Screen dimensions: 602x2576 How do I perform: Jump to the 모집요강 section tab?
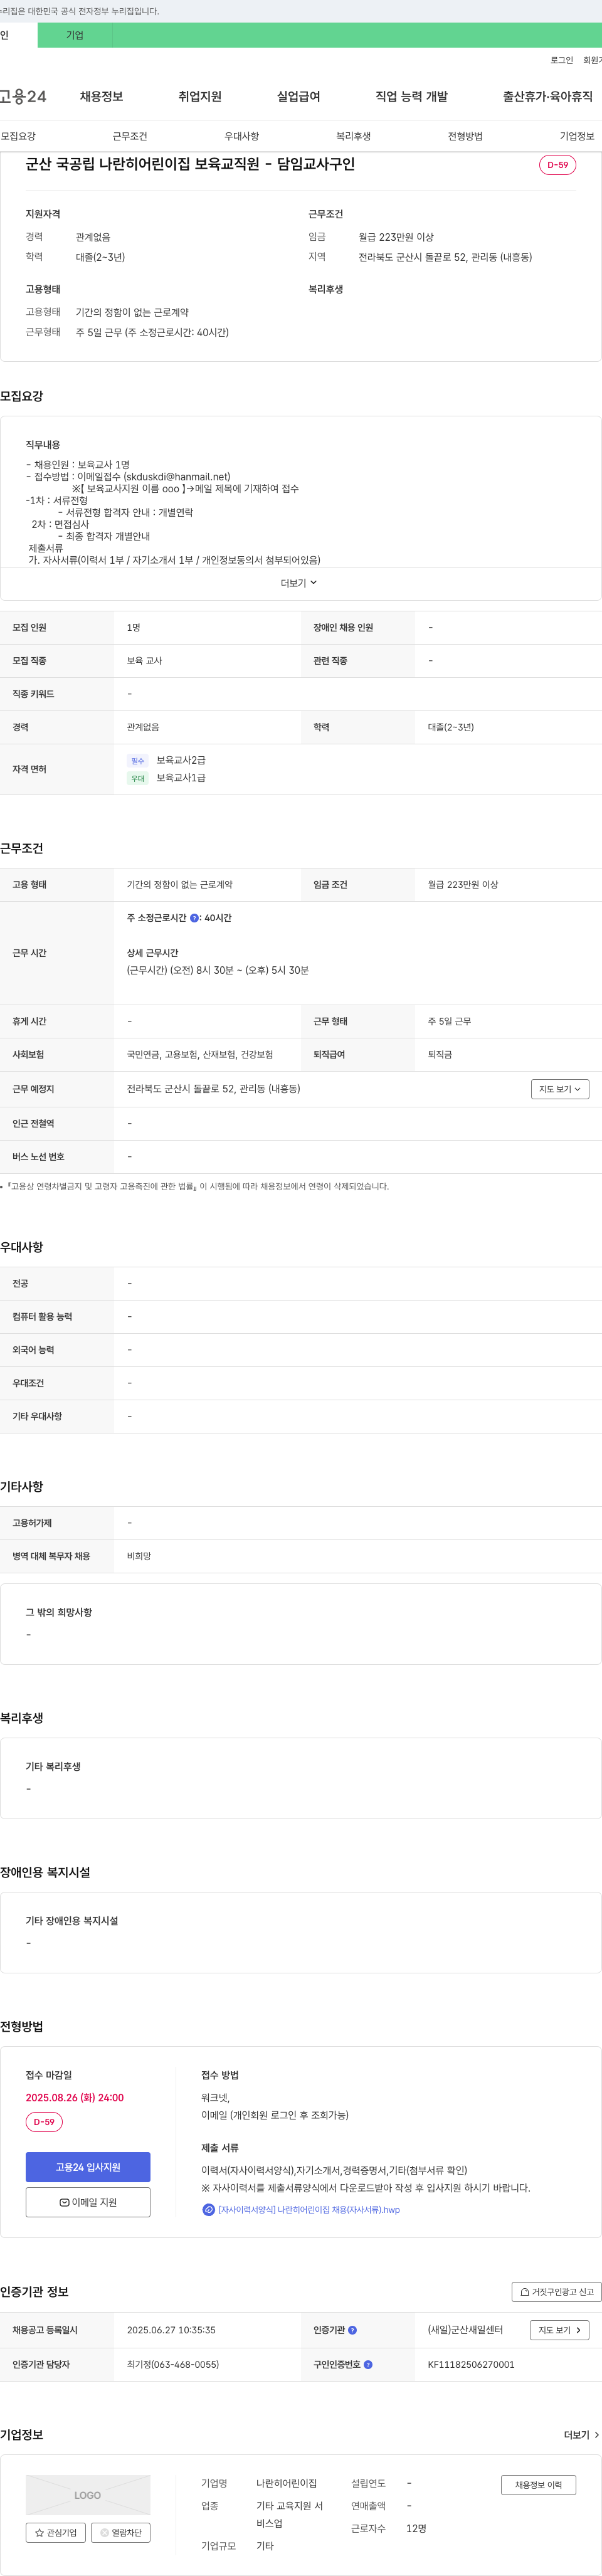pos(18,136)
